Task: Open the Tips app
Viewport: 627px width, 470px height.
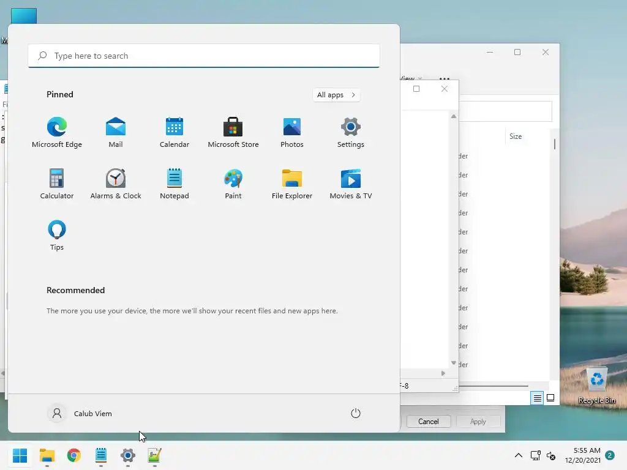Action: [57, 236]
